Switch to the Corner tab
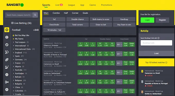Image resolution: width=175 pixels, height=96 pixels. 75,13
